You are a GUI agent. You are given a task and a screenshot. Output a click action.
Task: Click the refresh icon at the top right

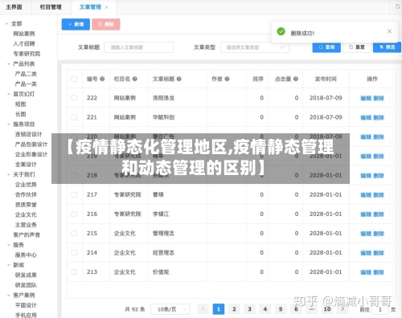(398, 6)
